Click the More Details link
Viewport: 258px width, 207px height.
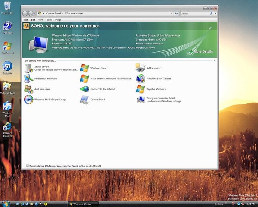[x=201, y=52]
